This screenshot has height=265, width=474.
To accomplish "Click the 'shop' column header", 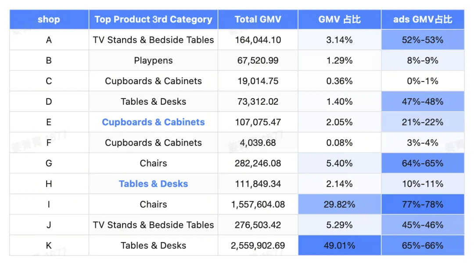I will [49, 19].
